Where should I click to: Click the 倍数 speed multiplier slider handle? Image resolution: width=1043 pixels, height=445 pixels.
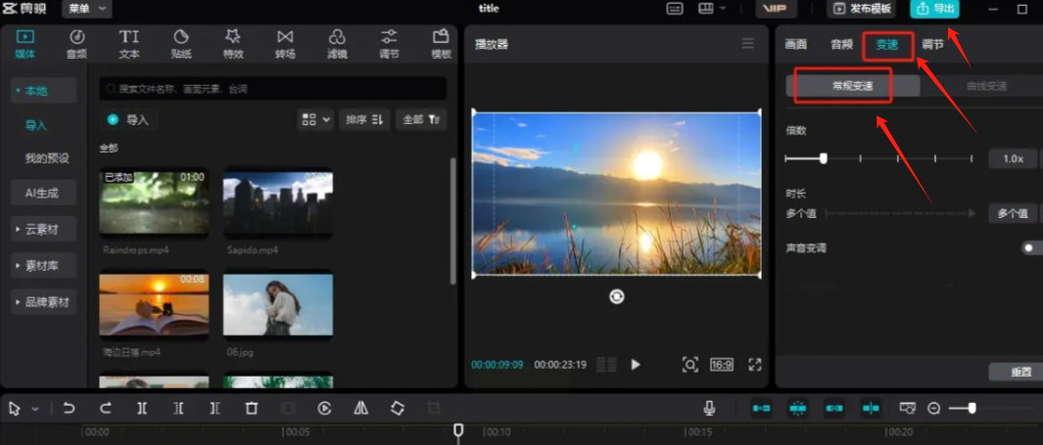coord(824,158)
